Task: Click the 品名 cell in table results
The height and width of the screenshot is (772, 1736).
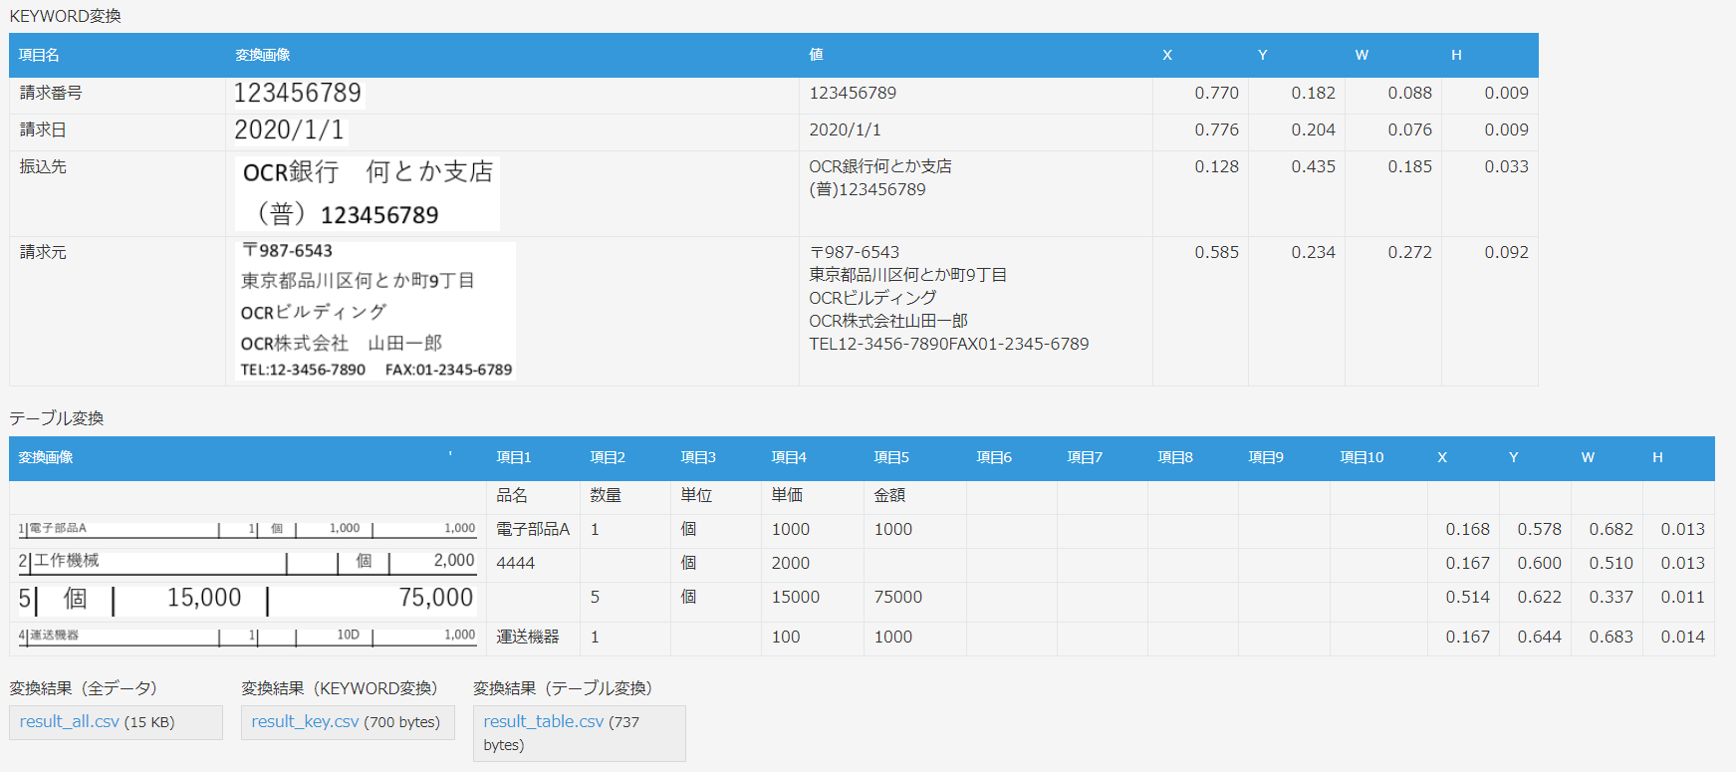Action: (512, 496)
